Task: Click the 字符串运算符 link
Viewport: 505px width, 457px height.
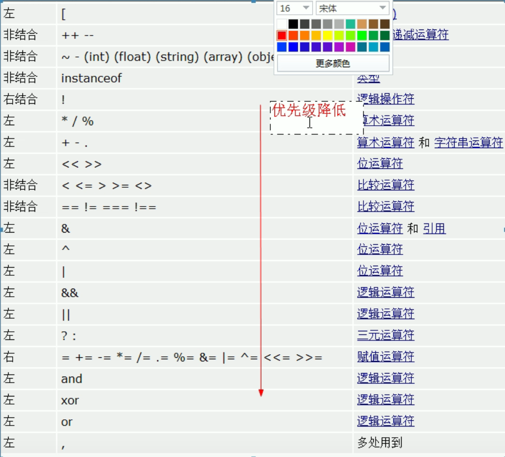Action: (468, 142)
